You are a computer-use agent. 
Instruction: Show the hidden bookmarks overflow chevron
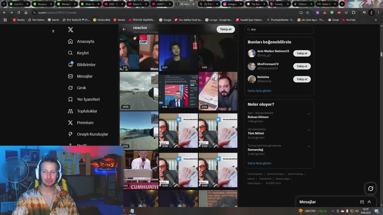[x=376, y=20]
